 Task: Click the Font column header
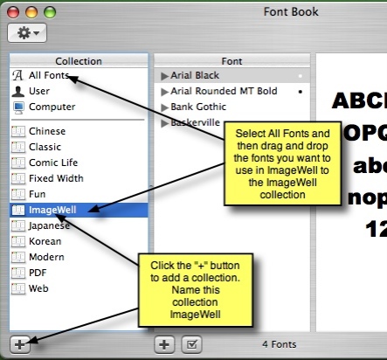pos(232,61)
